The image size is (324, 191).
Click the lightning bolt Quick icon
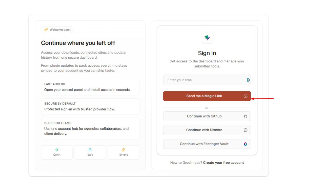[x=57, y=150]
